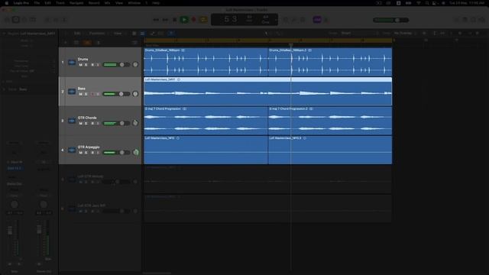Enable input monitoring on the Drums track
This screenshot has height=275, width=489.
pos(98,65)
